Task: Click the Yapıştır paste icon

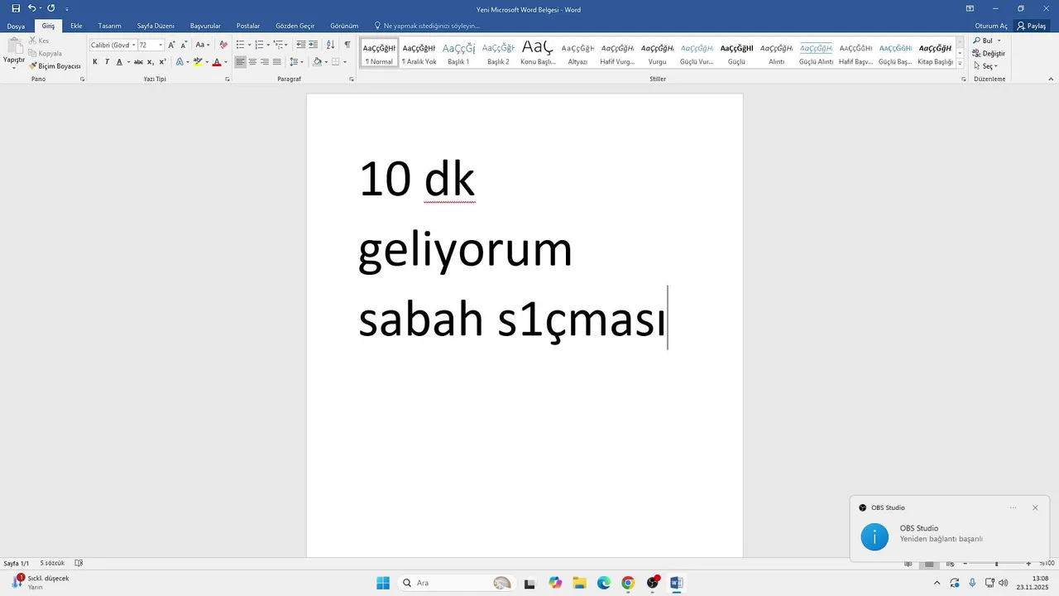Action: 14,46
